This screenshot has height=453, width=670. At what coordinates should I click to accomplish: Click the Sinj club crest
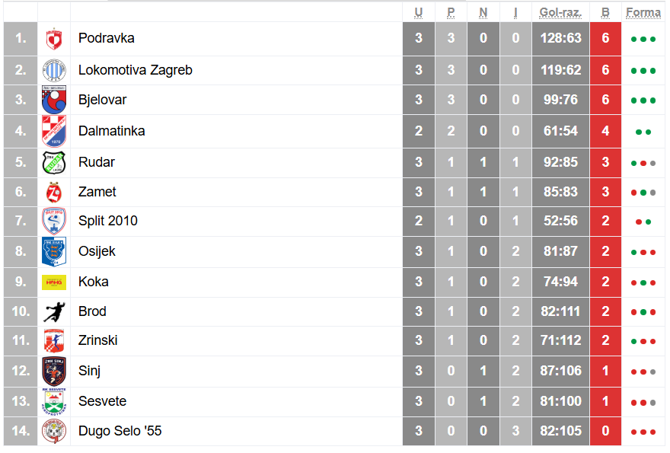(x=53, y=371)
